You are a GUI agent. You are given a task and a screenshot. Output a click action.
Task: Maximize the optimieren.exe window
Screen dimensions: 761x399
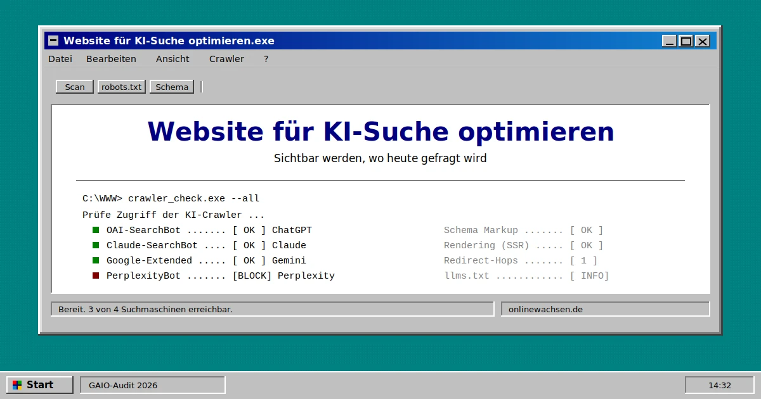686,41
